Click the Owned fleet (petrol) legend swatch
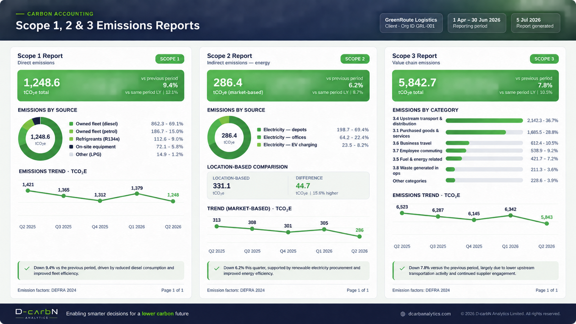The width and height of the screenshot is (576, 324). click(x=71, y=131)
